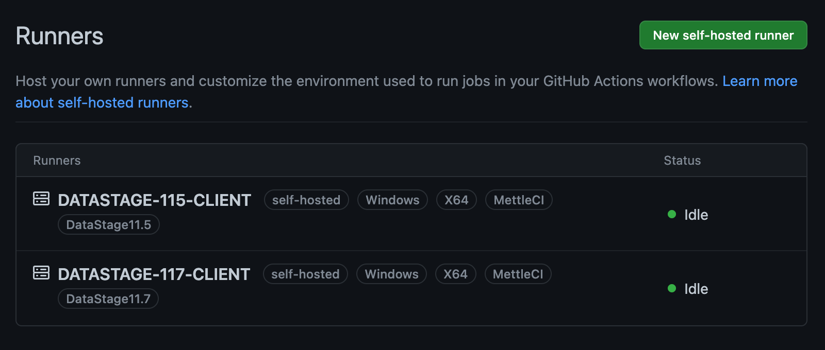Click the Status column header
Screen dimensions: 825x350
(682, 161)
